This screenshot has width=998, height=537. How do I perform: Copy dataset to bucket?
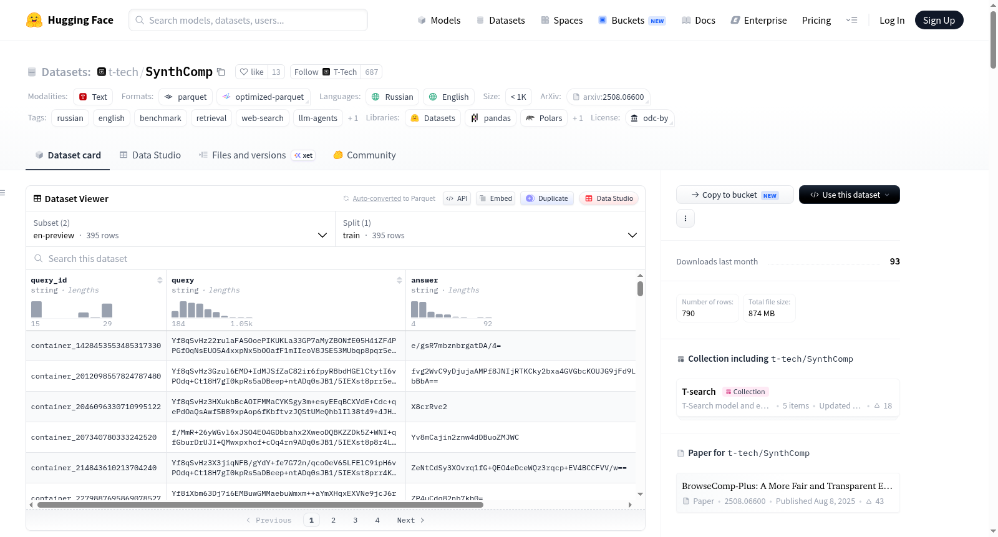tap(735, 195)
